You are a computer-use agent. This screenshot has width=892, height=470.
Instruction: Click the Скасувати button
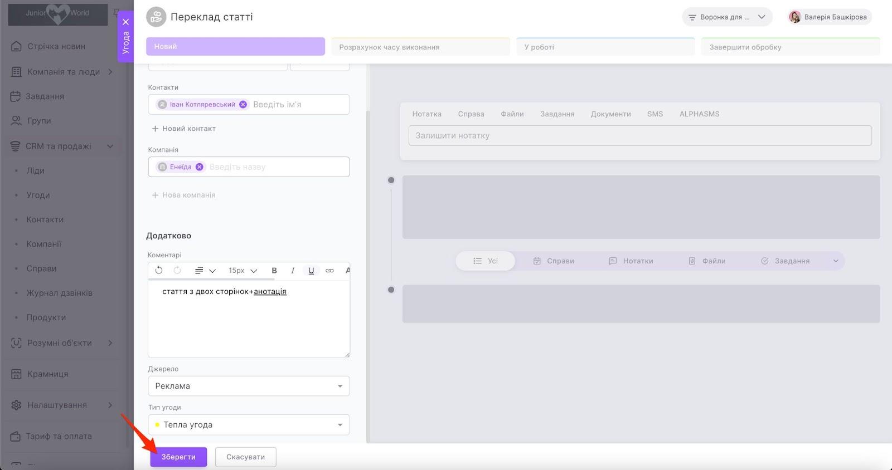pos(245,457)
